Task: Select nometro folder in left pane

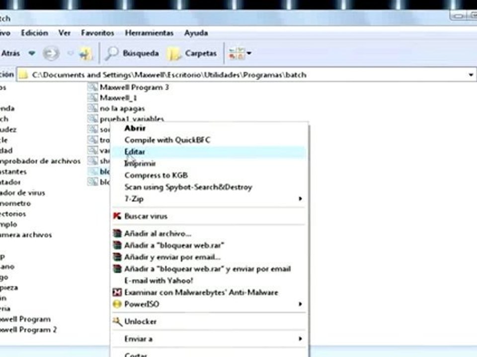Action: click(x=15, y=203)
